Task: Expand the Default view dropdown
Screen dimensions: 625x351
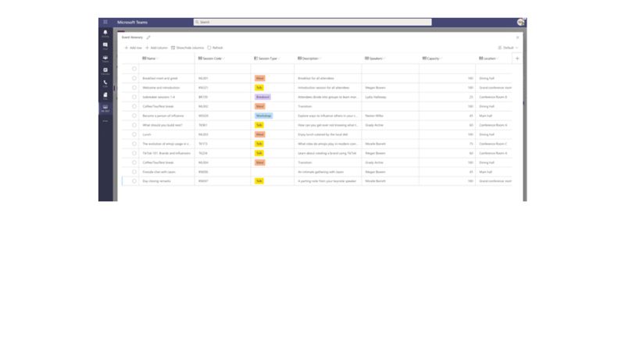Action: coord(509,48)
